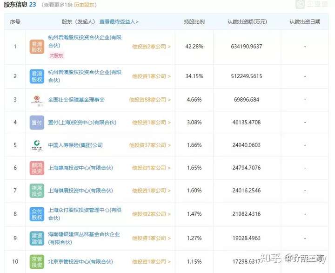The image size is (335, 273).
Task: Open 置付(上海)投资中心 shareholder link
Action: tap(82, 123)
